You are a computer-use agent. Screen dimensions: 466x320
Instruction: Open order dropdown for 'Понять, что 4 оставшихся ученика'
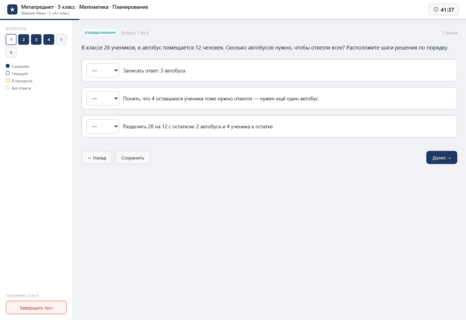[103, 98]
